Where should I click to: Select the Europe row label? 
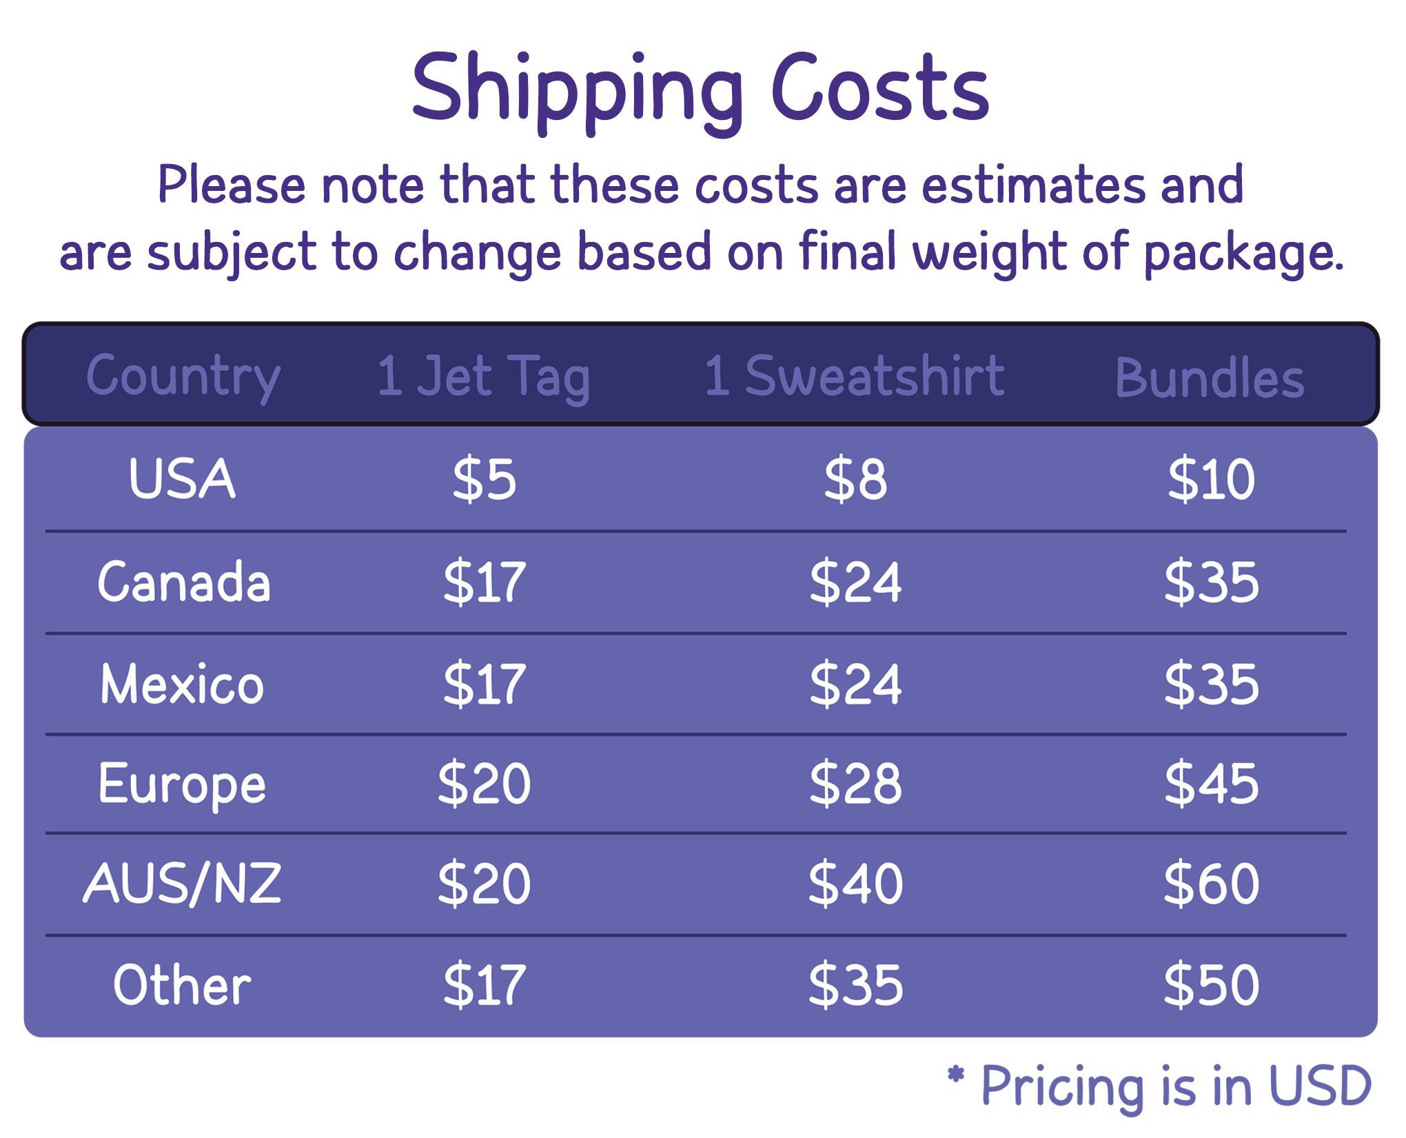click(183, 784)
